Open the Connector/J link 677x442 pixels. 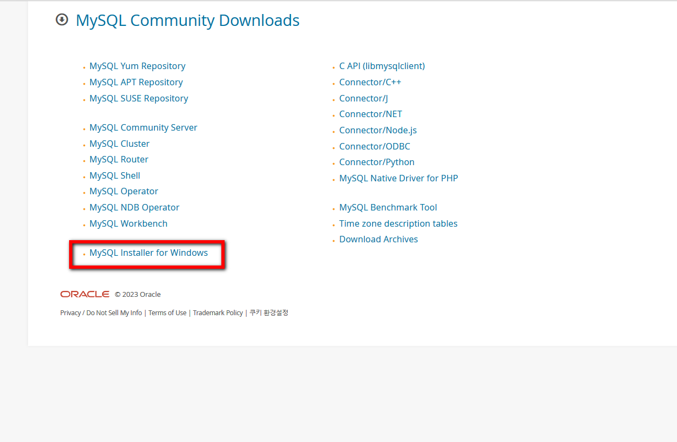coord(364,99)
